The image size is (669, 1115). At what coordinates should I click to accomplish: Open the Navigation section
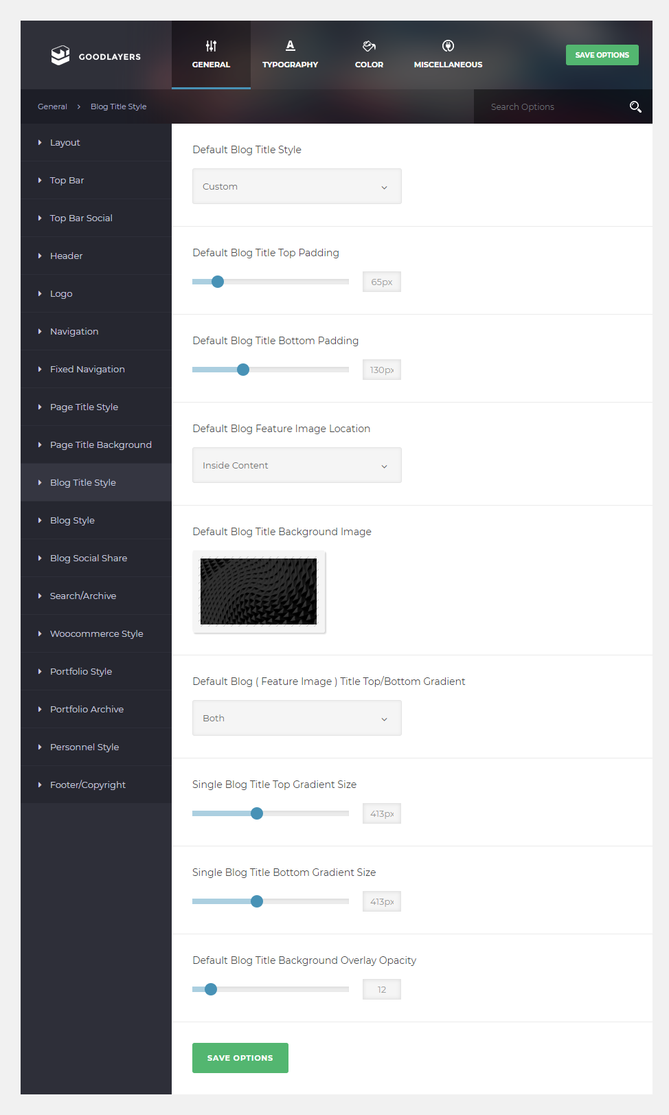pos(96,331)
